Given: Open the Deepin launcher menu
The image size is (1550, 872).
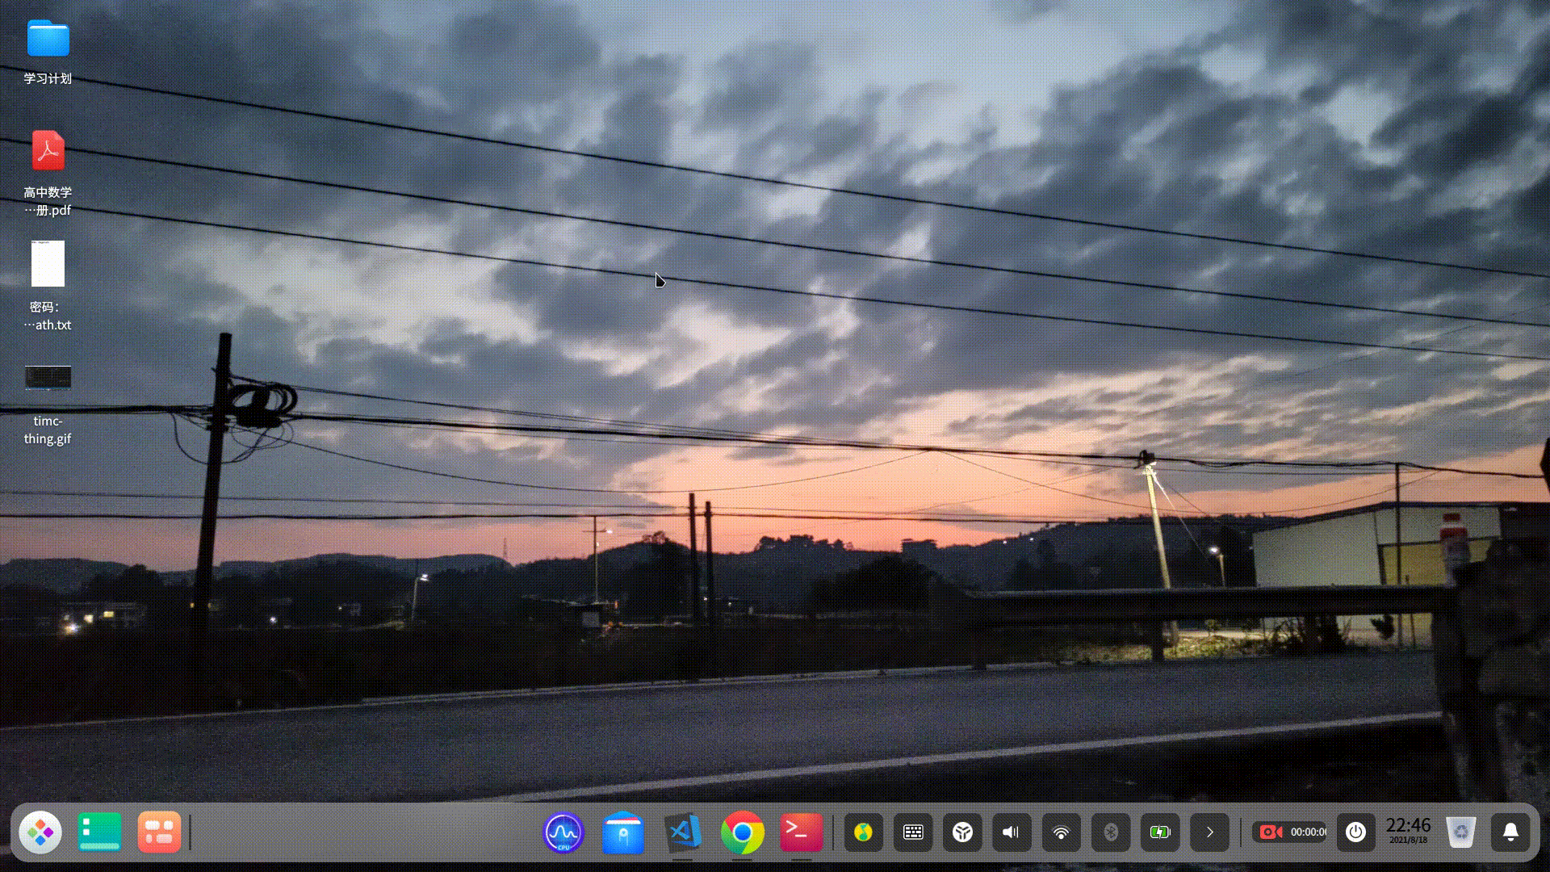Looking at the screenshot, I should click(40, 832).
